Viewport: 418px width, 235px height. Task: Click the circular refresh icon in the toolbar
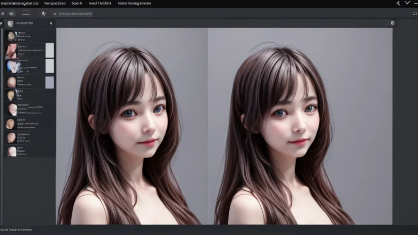pyautogui.click(x=54, y=14)
